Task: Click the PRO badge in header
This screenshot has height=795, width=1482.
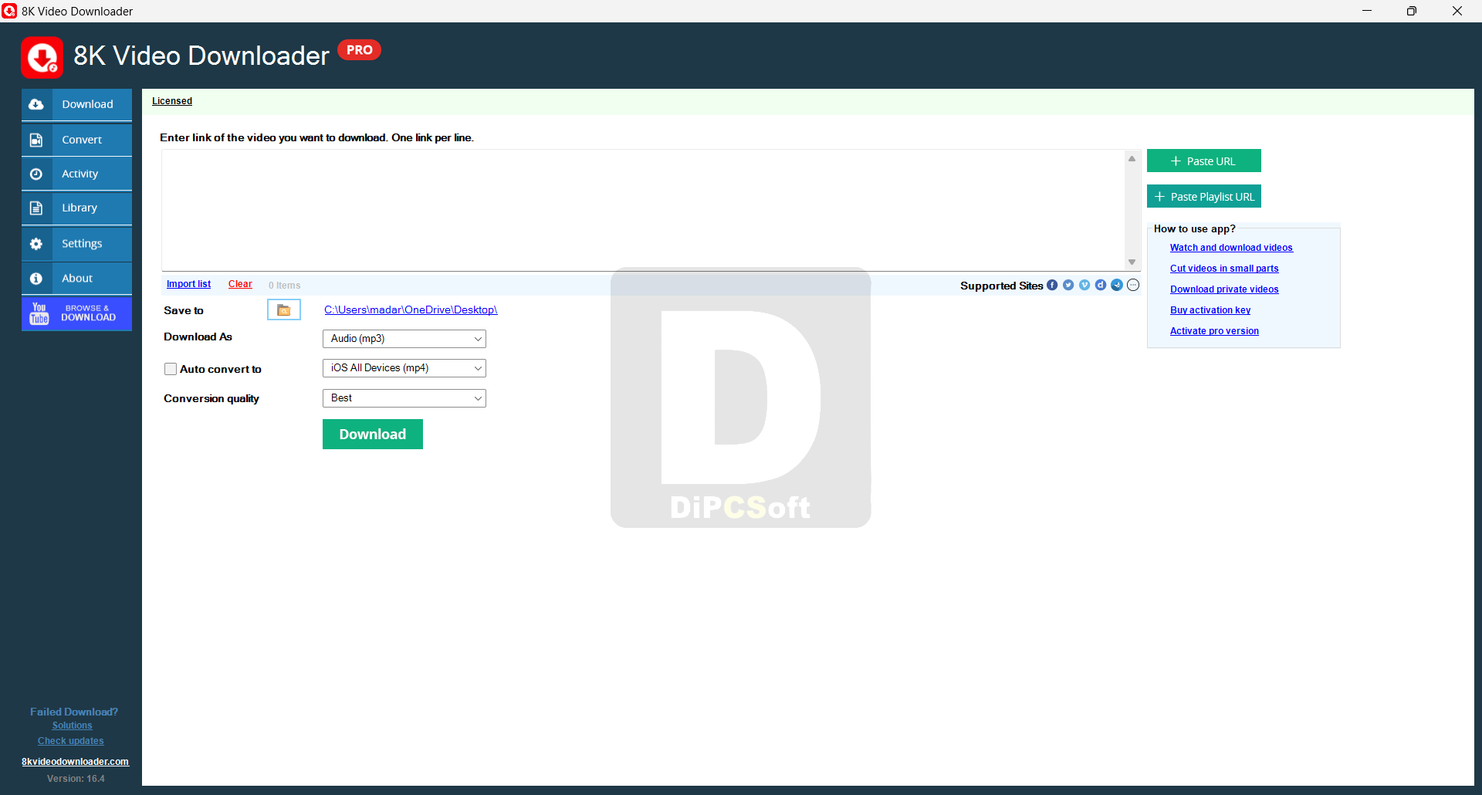Action: point(360,50)
